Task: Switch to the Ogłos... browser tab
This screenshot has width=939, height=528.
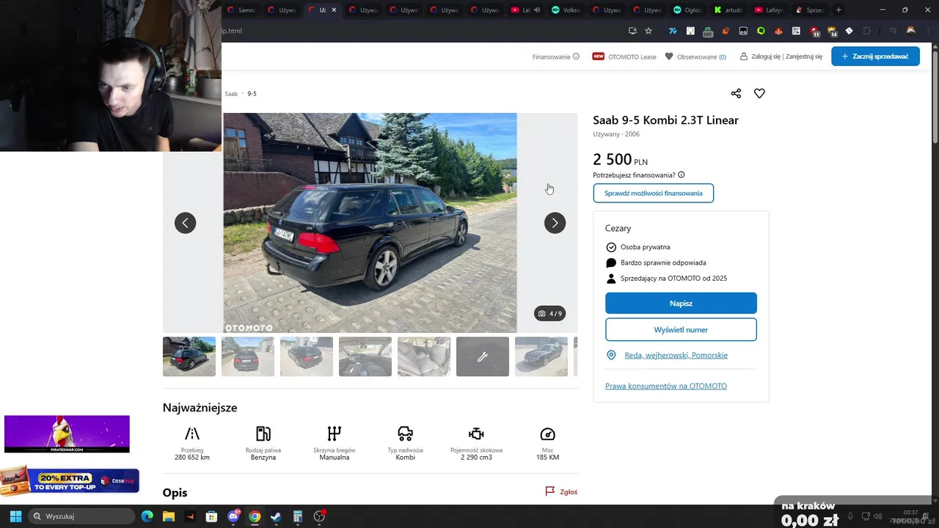Action: point(687,10)
